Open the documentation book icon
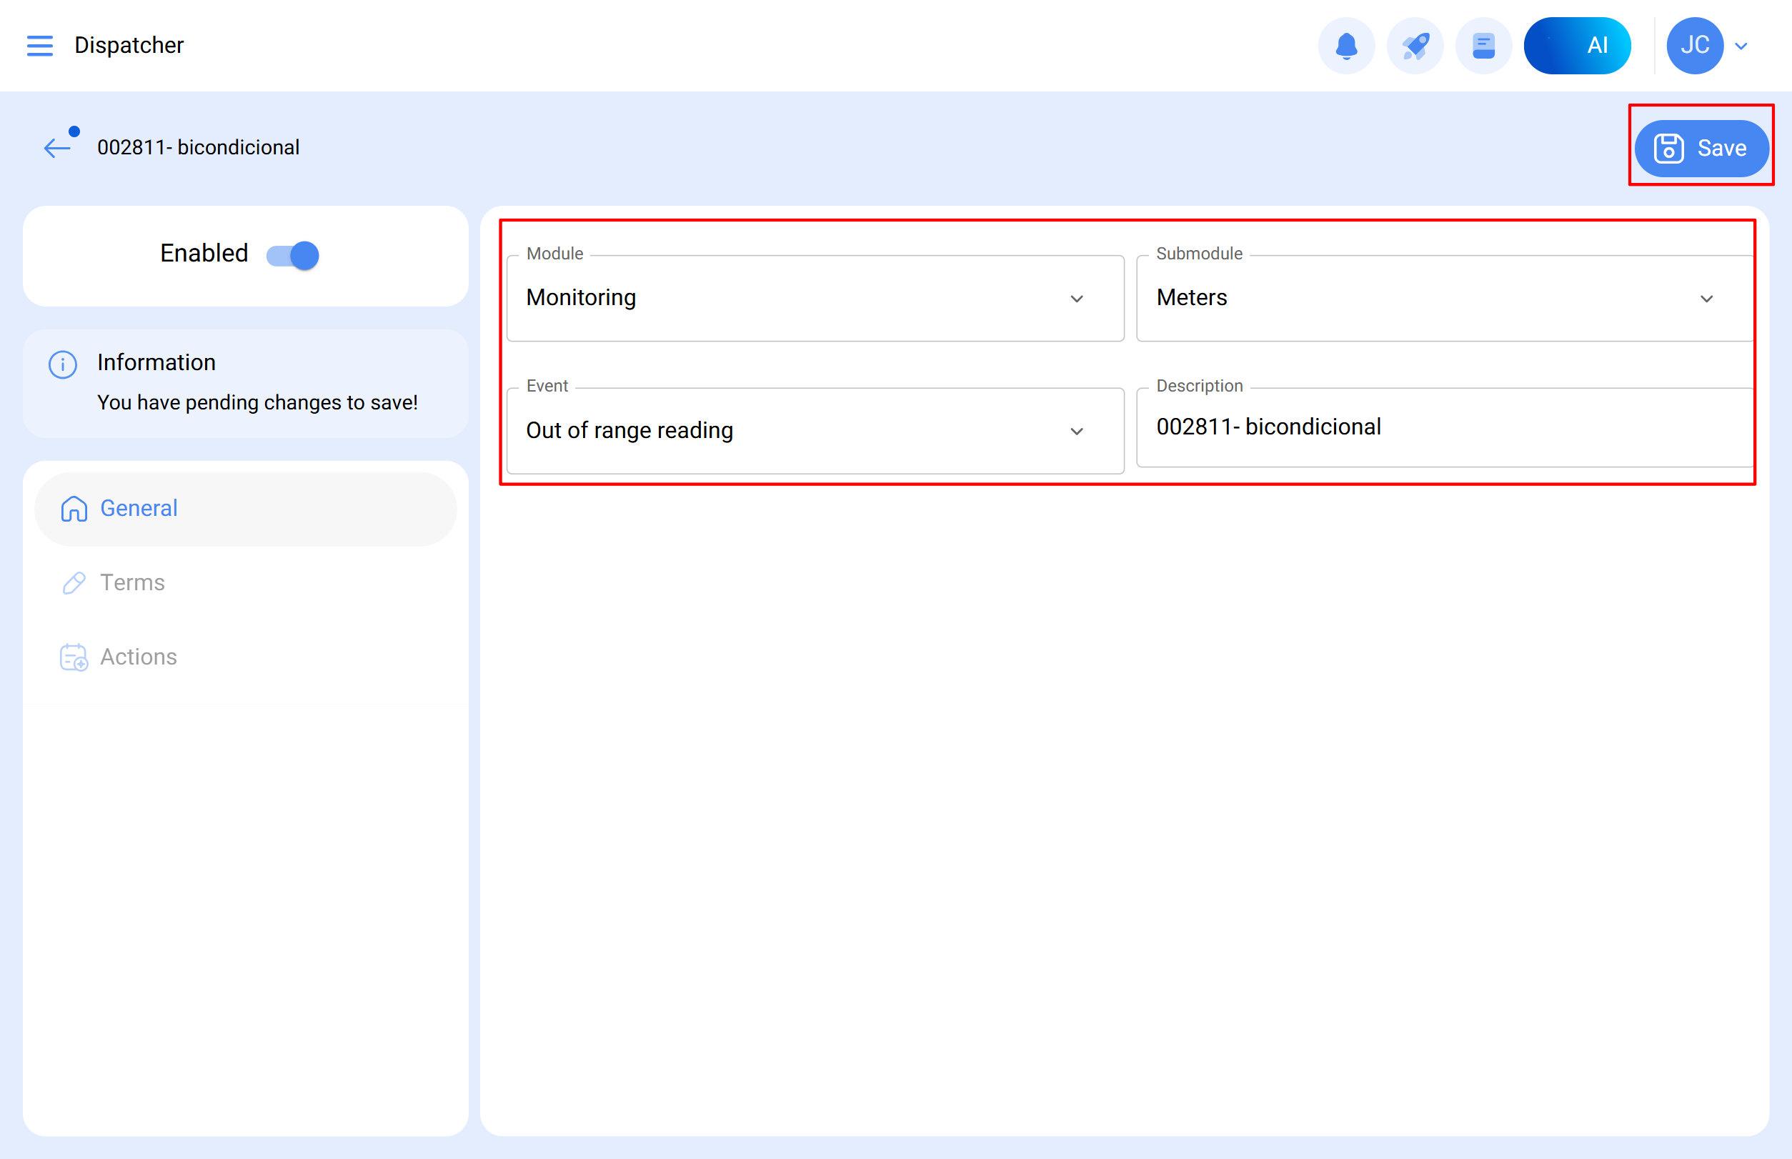The image size is (1792, 1159). coord(1482,45)
